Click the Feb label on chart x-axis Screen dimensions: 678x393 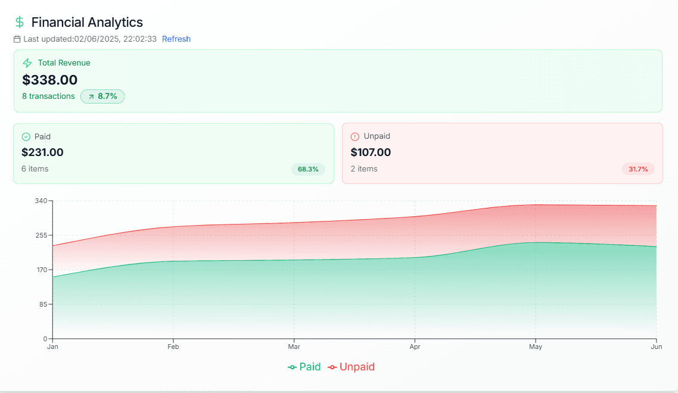pyautogui.click(x=173, y=347)
